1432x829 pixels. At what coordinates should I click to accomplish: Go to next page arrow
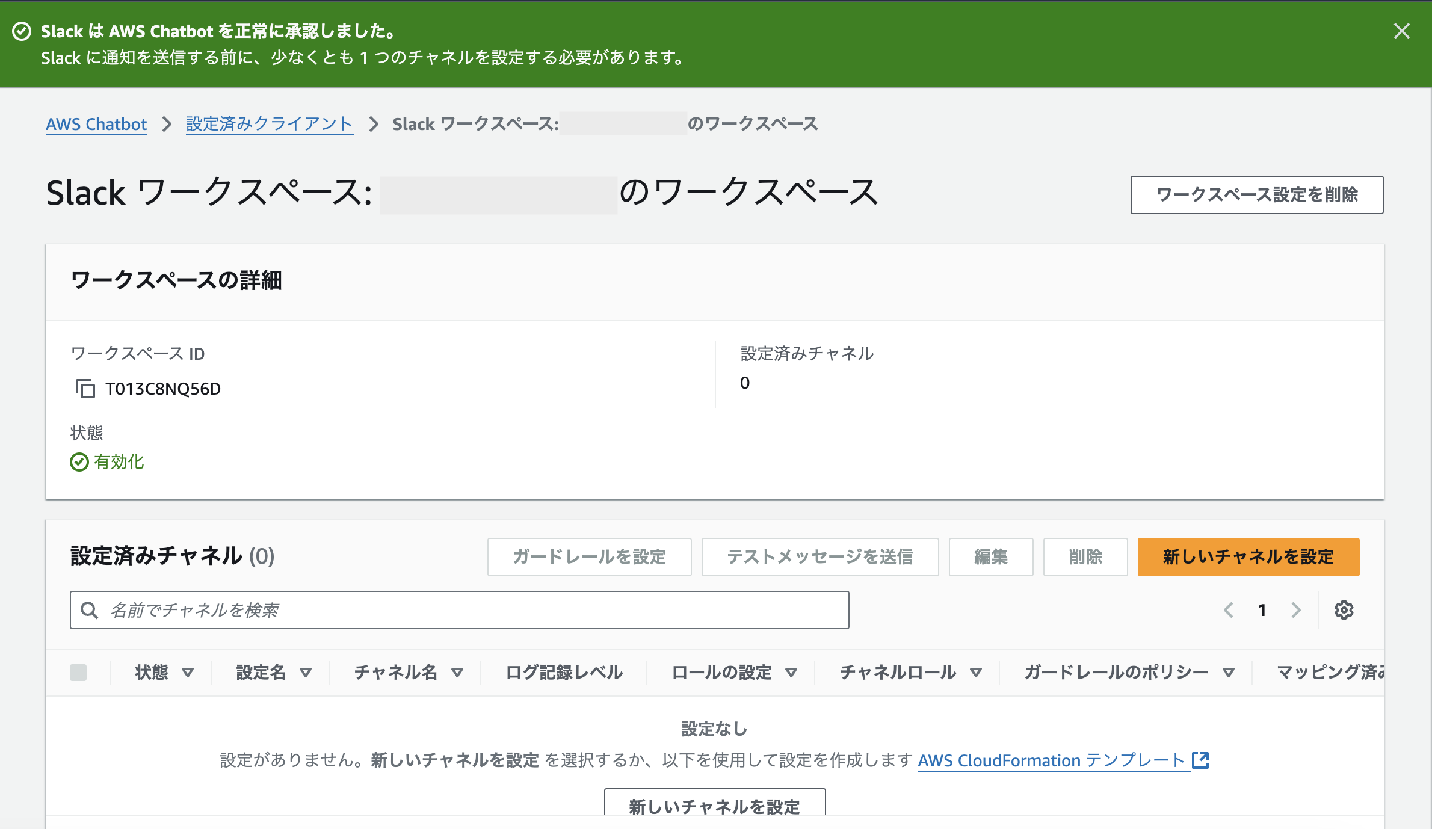[x=1296, y=610]
